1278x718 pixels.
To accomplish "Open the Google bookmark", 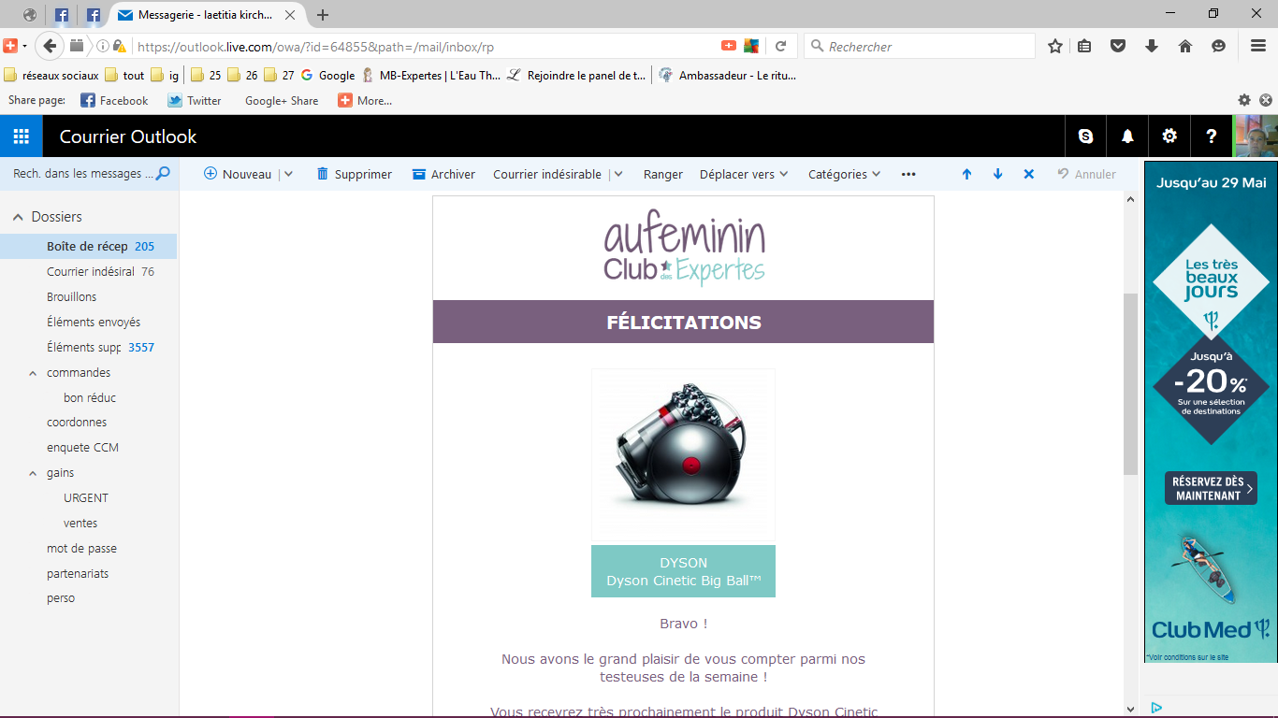I will (328, 76).
